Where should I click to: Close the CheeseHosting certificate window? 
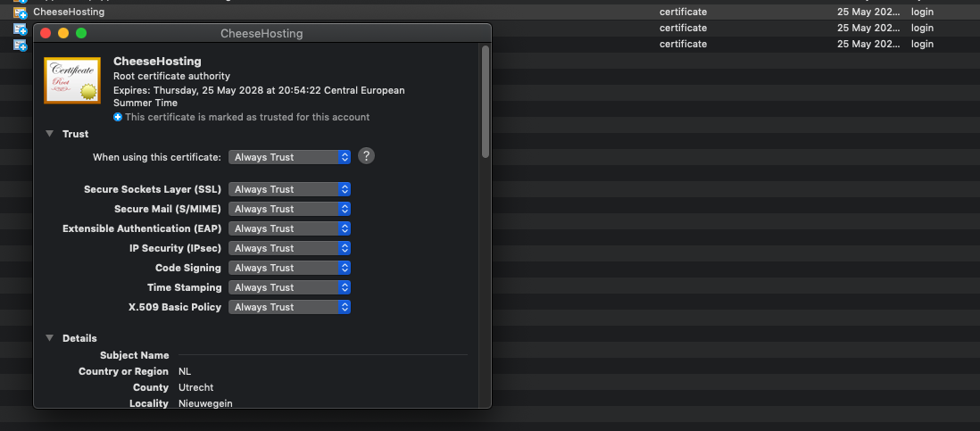coord(46,34)
